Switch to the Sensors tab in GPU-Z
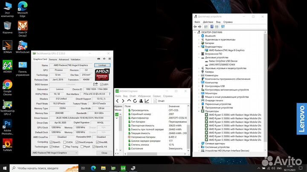 tap(53, 60)
